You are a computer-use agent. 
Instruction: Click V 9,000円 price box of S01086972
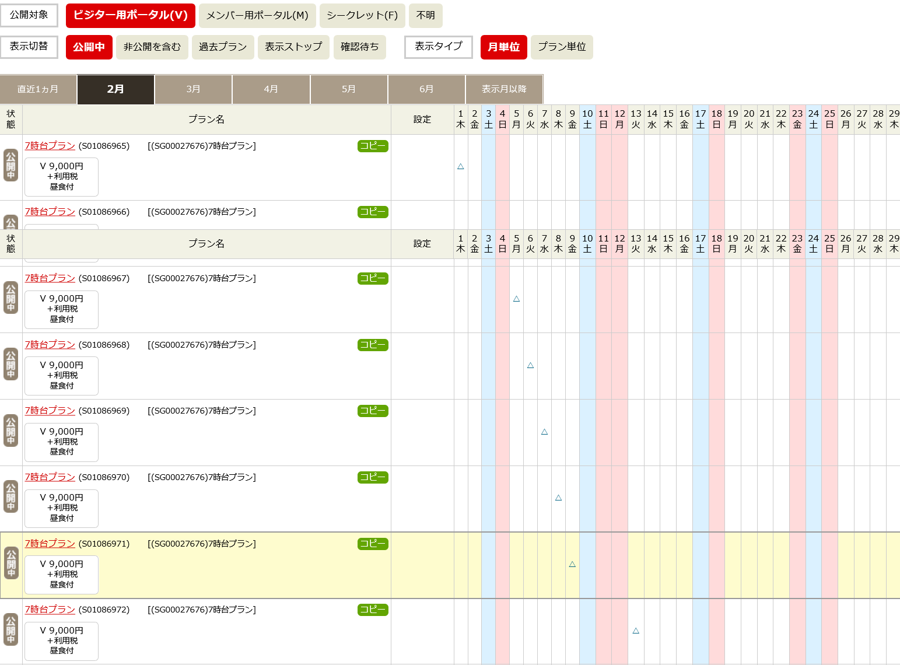(61, 641)
